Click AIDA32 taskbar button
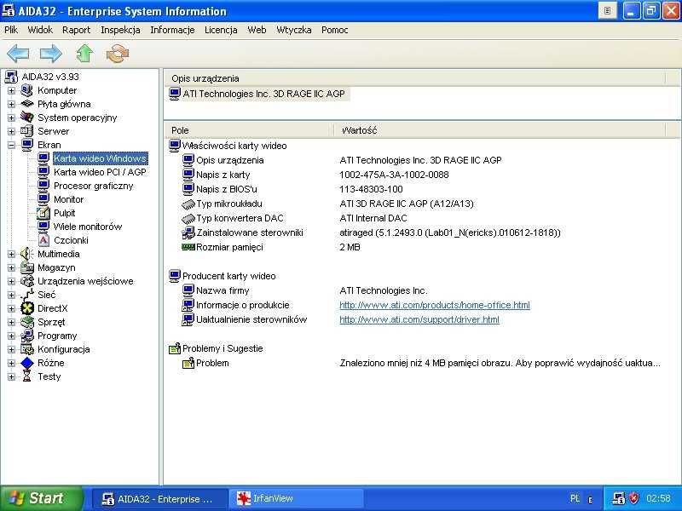Viewport: 682px width, 511px height. (x=159, y=498)
